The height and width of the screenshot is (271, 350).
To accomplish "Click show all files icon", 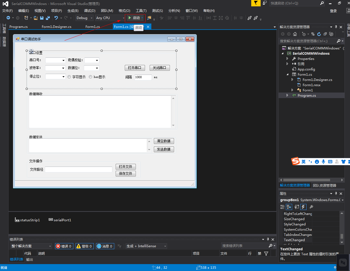I will [x=331, y=34].
